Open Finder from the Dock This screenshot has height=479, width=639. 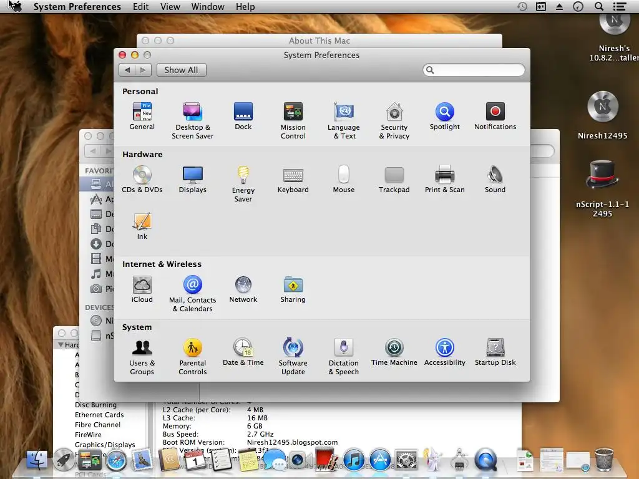click(x=37, y=460)
